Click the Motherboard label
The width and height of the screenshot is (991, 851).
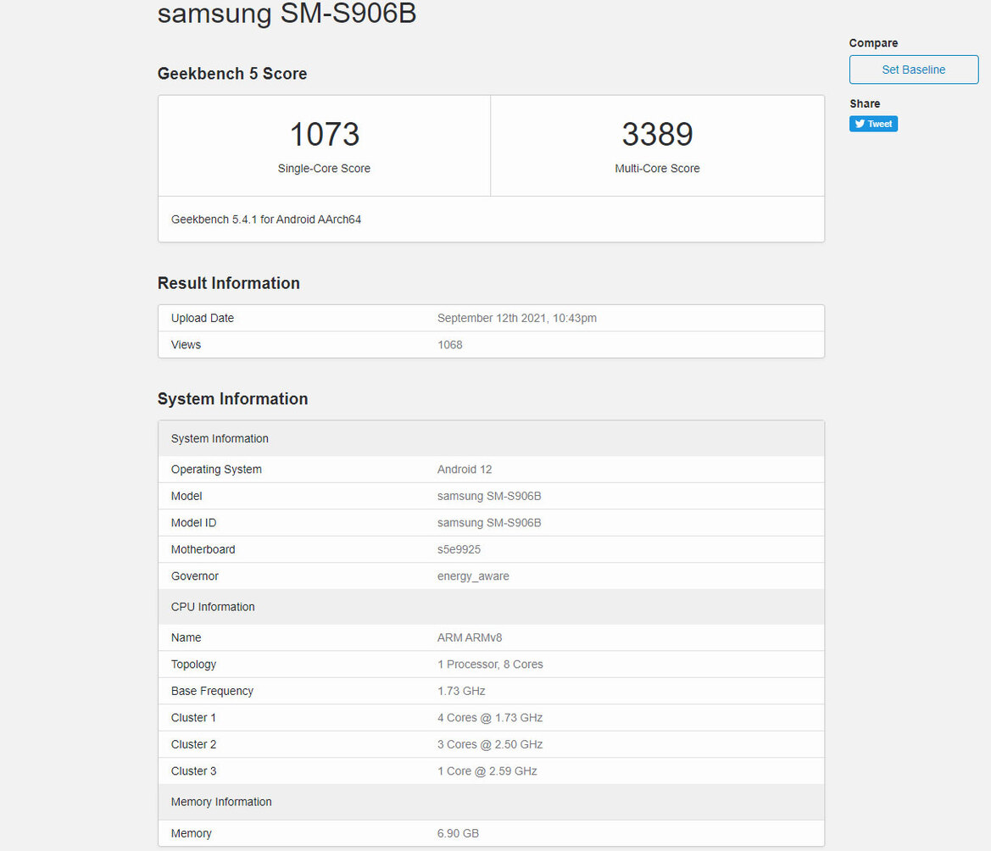point(203,549)
